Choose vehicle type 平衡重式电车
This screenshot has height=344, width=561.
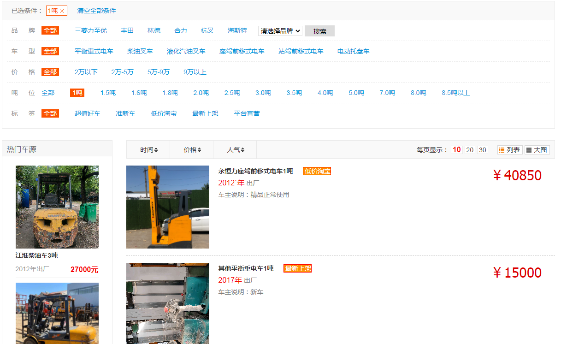pos(94,51)
